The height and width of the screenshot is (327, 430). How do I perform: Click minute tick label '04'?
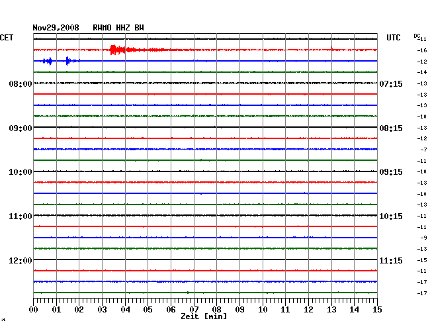tap(125, 310)
